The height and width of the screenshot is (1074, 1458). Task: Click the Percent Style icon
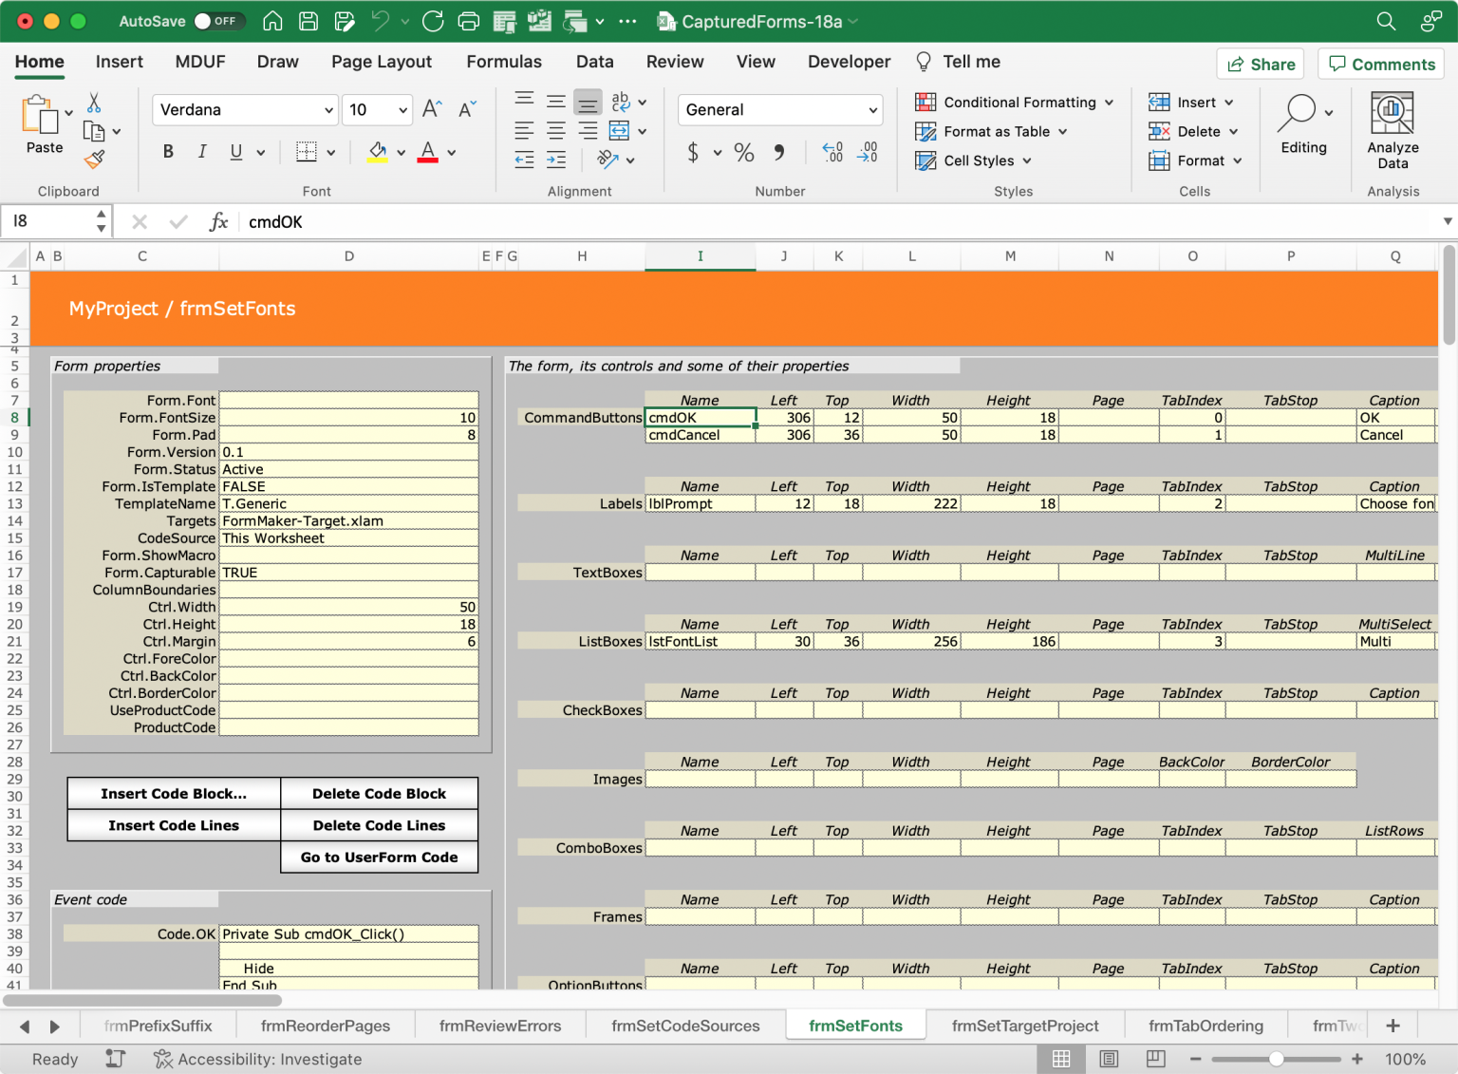(743, 153)
